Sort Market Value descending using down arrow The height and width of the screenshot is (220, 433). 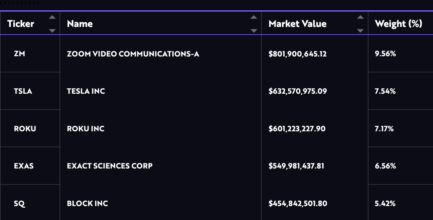click(360, 31)
